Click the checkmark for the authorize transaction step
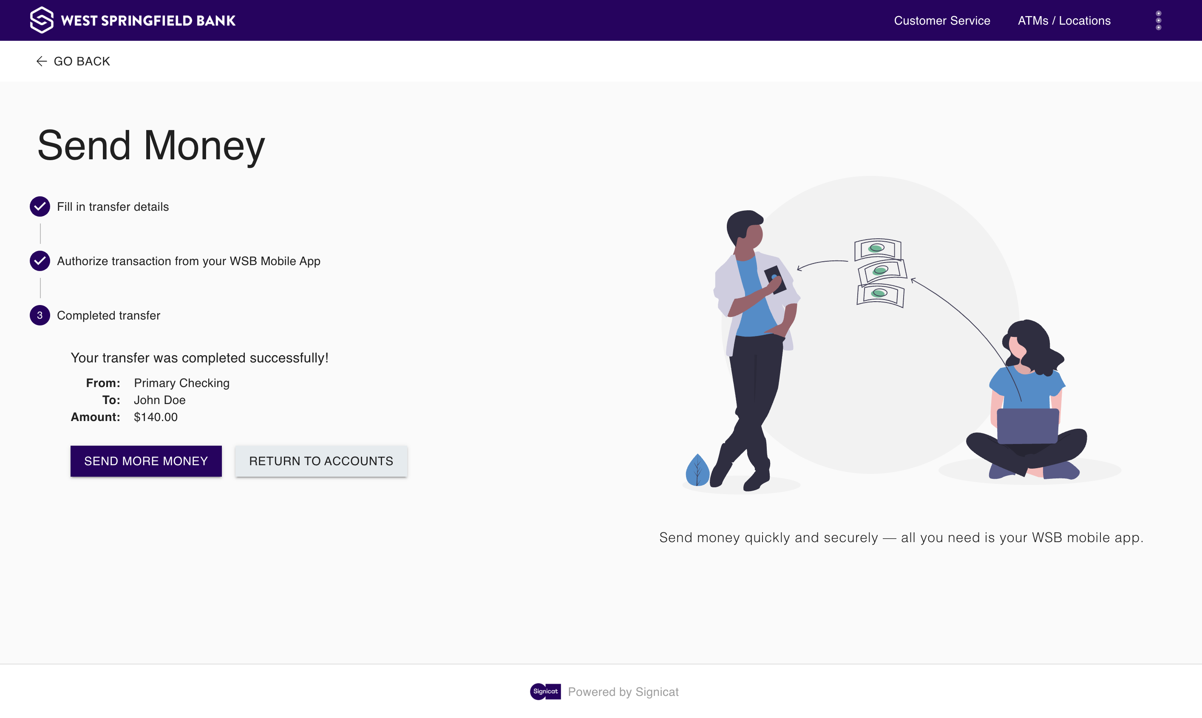1202x718 pixels. (40, 261)
